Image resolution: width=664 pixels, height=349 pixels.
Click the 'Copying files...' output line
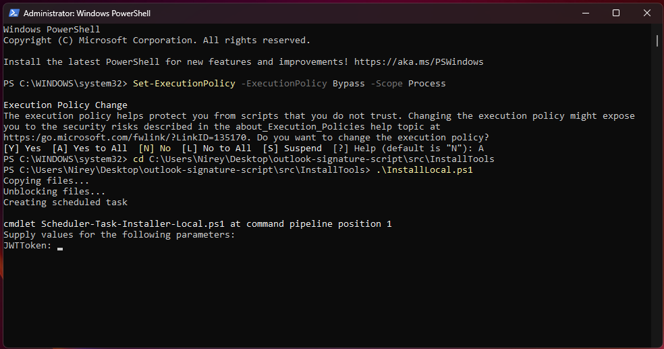(47, 181)
